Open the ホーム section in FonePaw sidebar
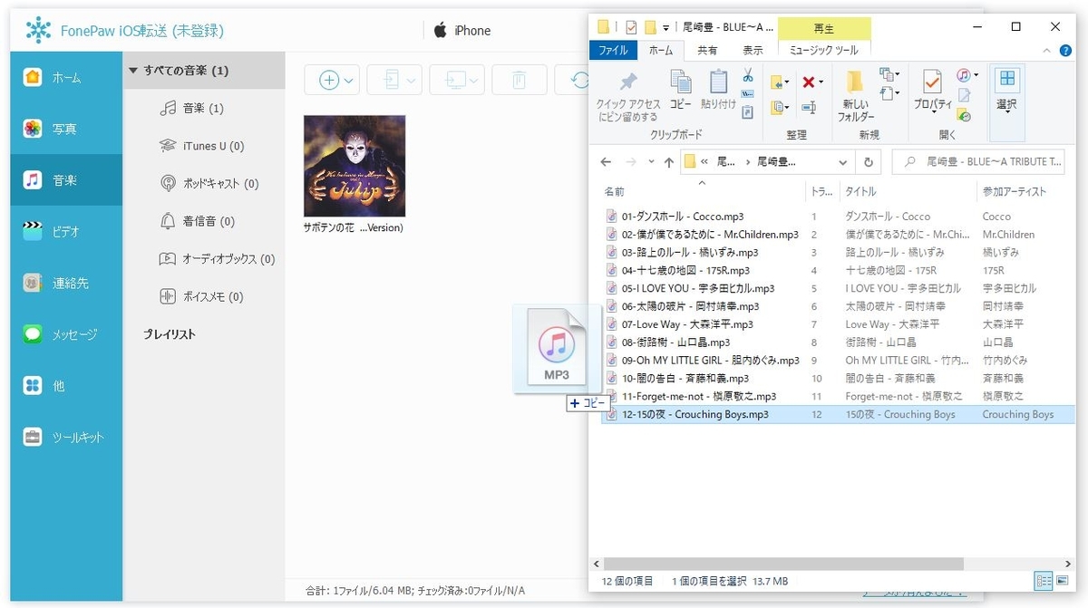Image resolution: width=1088 pixels, height=608 pixels. pyautogui.click(x=66, y=78)
